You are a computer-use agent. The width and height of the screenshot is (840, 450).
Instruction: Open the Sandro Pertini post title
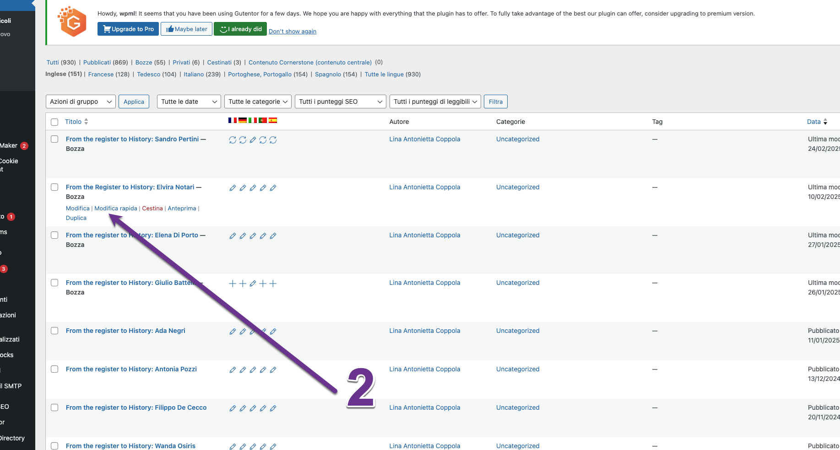tap(132, 139)
